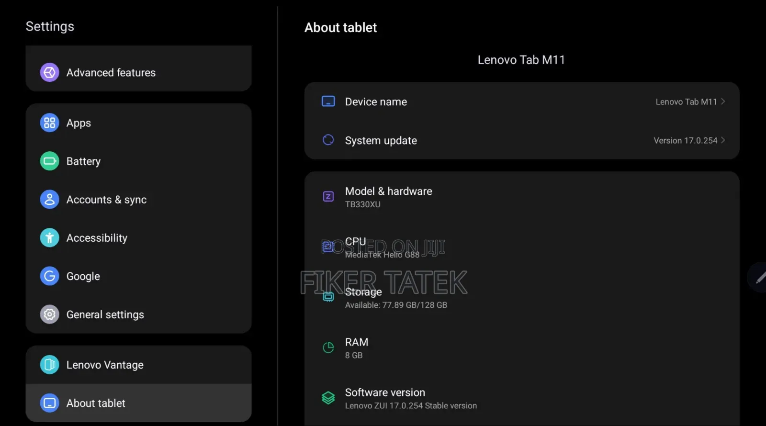
Task: Click the Settings title
Action: (x=50, y=26)
